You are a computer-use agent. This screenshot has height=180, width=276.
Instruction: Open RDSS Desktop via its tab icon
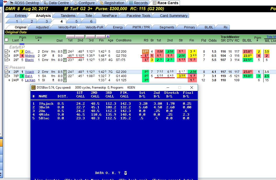click(11, 3)
